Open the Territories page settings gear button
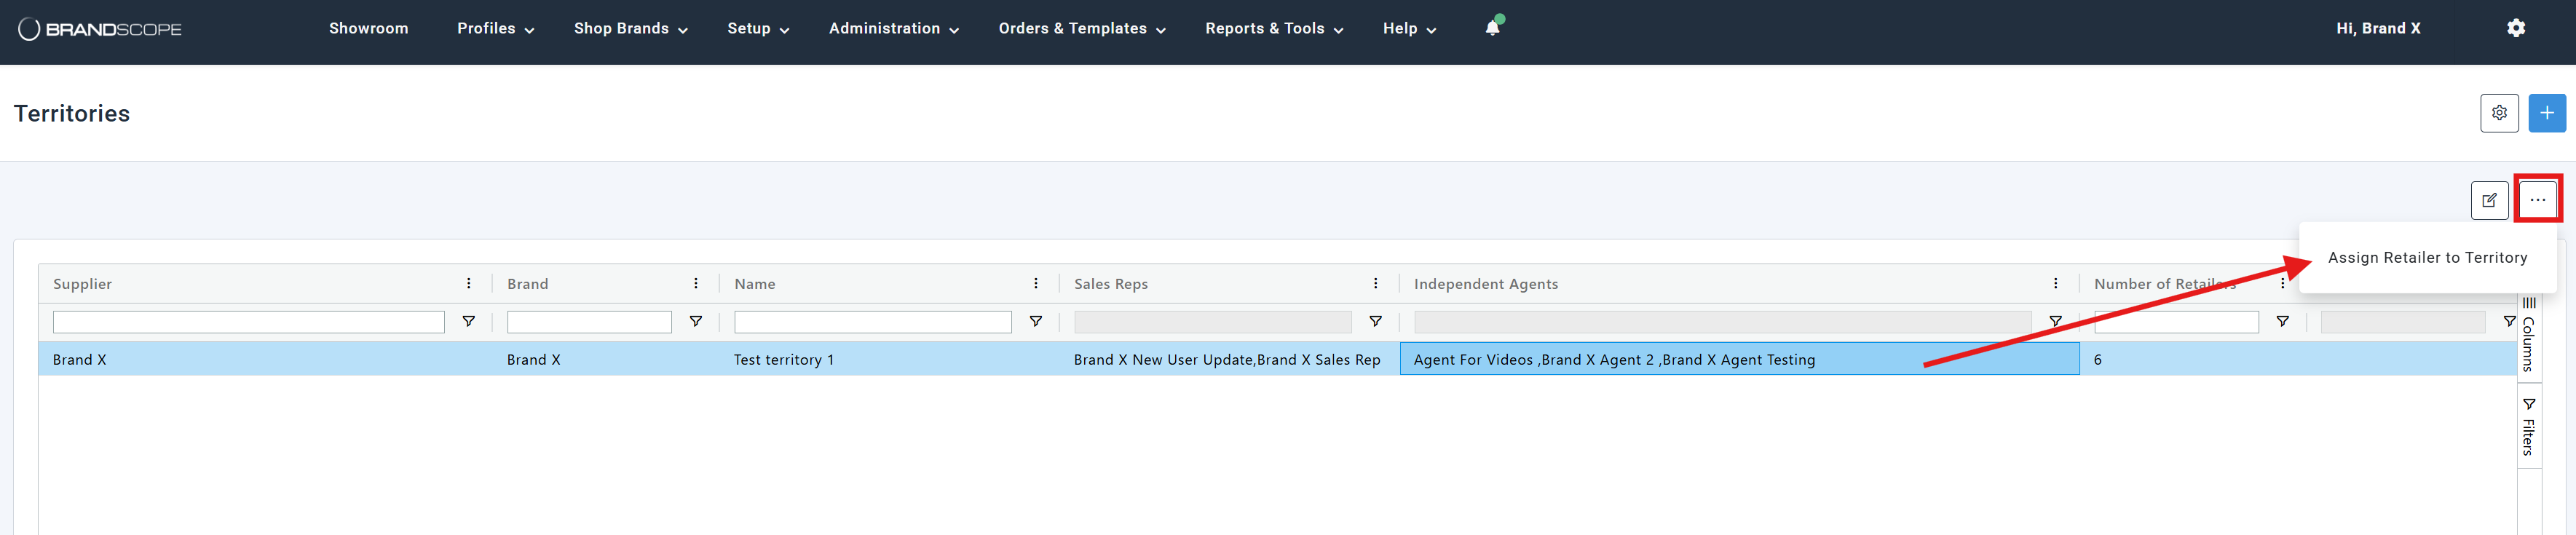The width and height of the screenshot is (2576, 535). [x=2499, y=113]
